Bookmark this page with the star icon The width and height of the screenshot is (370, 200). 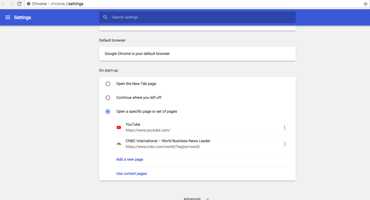click(x=365, y=4)
